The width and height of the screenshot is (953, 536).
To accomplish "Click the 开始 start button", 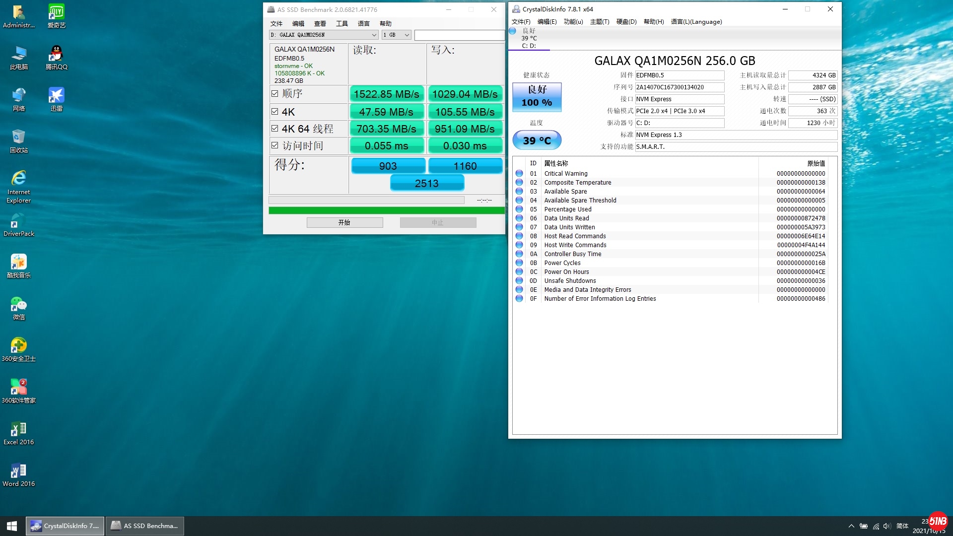I will (x=344, y=222).
